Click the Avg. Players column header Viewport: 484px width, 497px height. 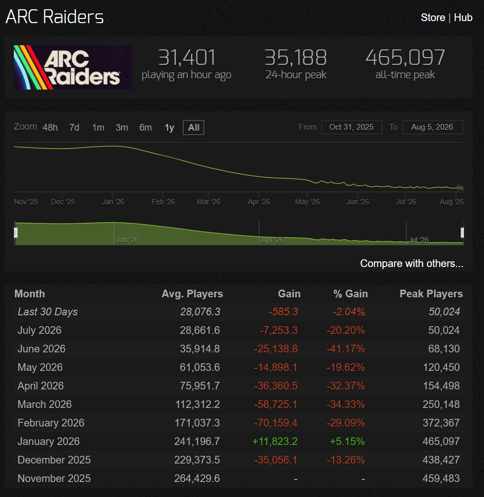point(192,294)
